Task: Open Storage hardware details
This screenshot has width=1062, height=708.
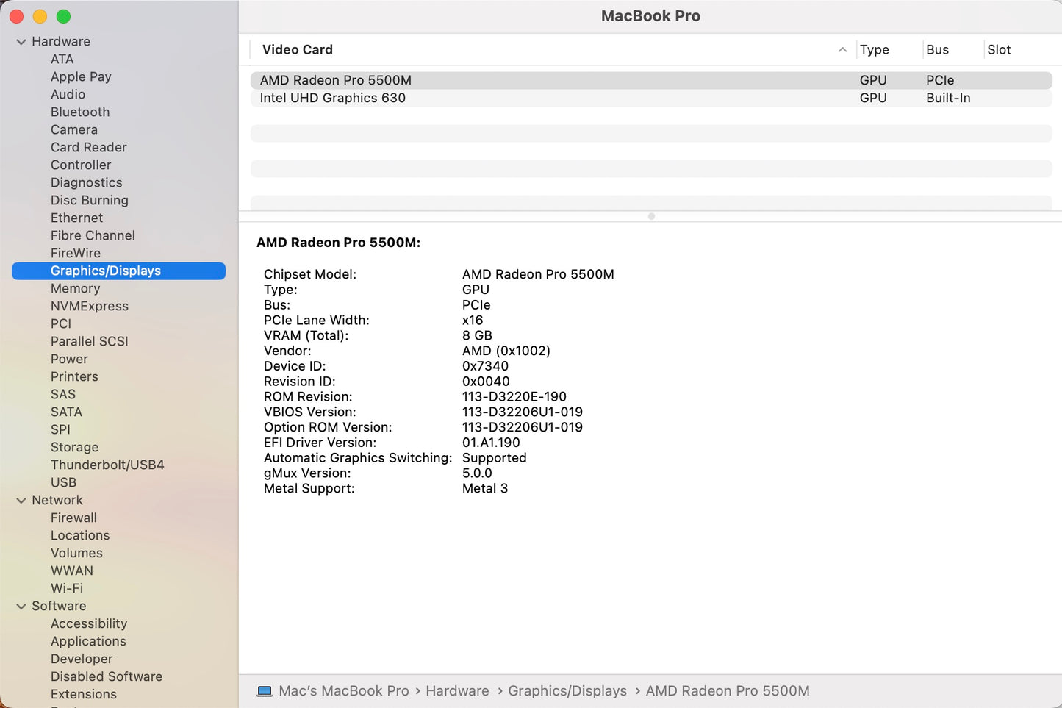Action: coord(74,447)
